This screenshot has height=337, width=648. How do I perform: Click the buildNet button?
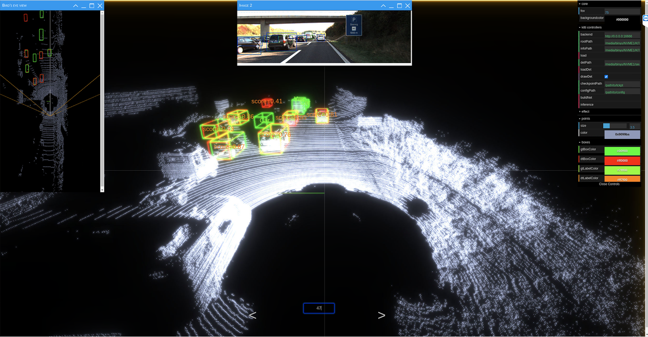(607, 97)
